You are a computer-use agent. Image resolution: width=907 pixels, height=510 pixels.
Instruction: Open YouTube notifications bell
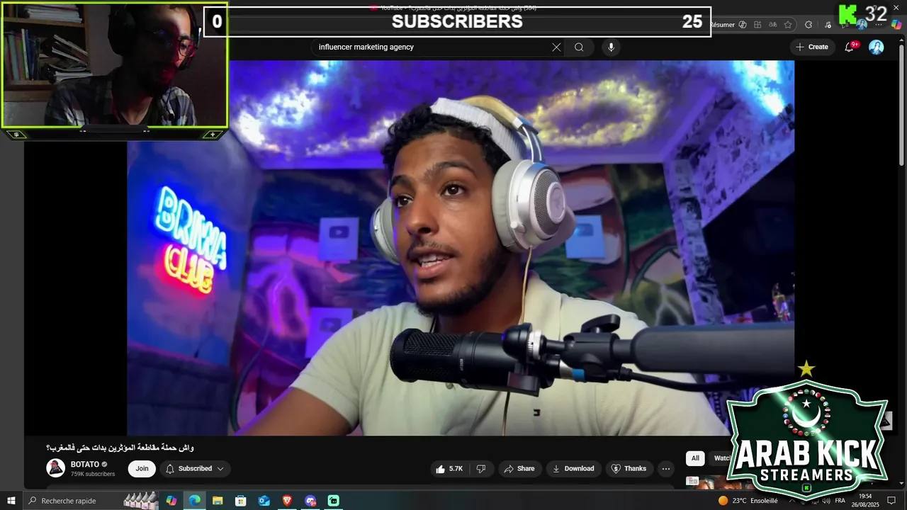pos(850,47)
